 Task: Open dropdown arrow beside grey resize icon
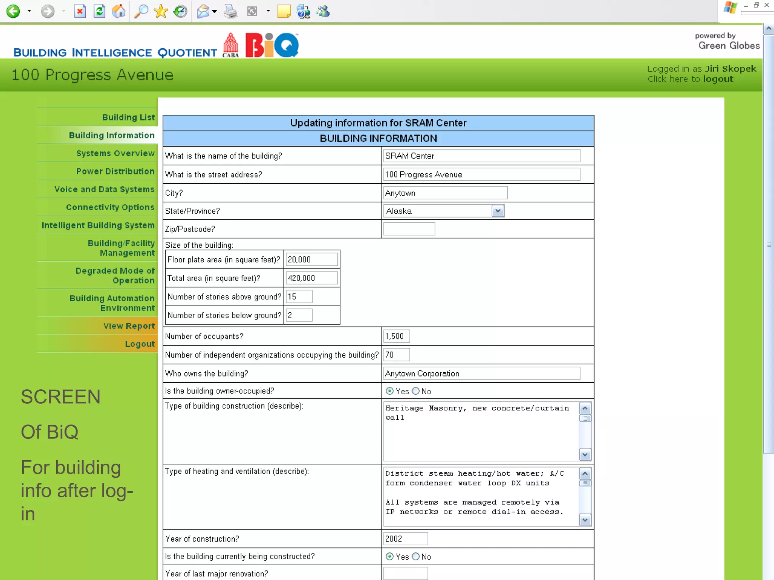[x=268, y=11]
